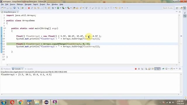The width and height of the screenshot is (187, 105).
Task: Open the Coverage dropdown arrow
Action: point(66,8)
